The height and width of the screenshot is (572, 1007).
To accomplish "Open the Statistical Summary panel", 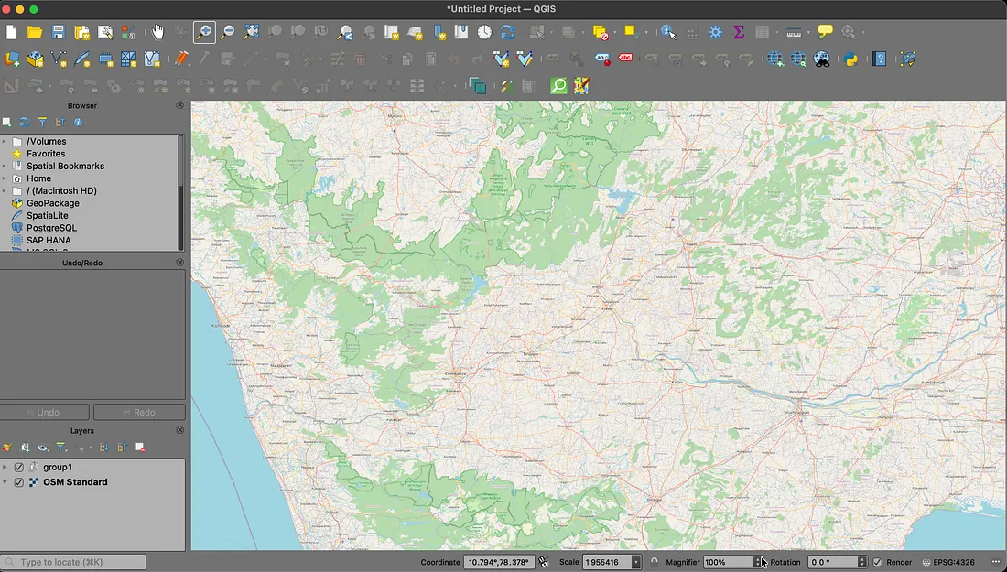I will click(739, 31).
